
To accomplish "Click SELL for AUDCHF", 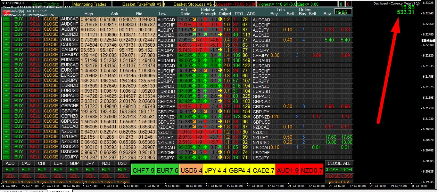I will tap(35, 24).
